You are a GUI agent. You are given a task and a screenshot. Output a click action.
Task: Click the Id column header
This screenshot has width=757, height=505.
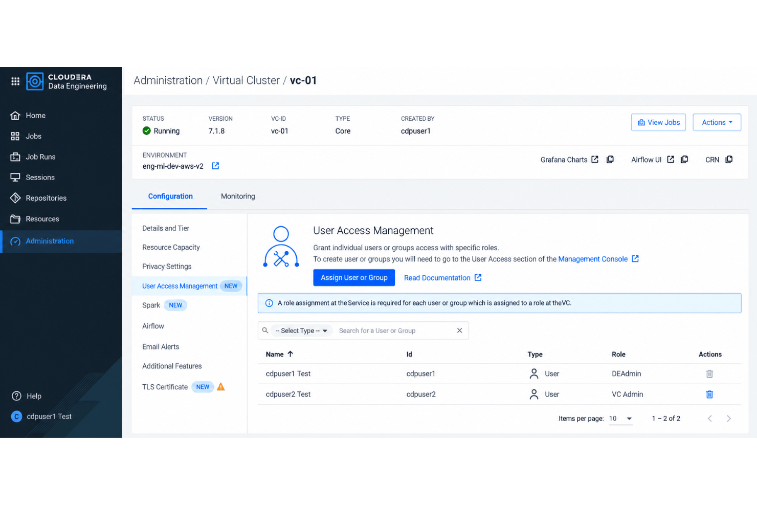point(409,355)
